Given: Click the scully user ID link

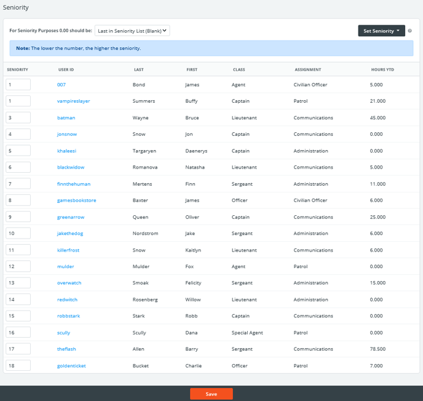Looking at the screenshot, I should 63,333.
